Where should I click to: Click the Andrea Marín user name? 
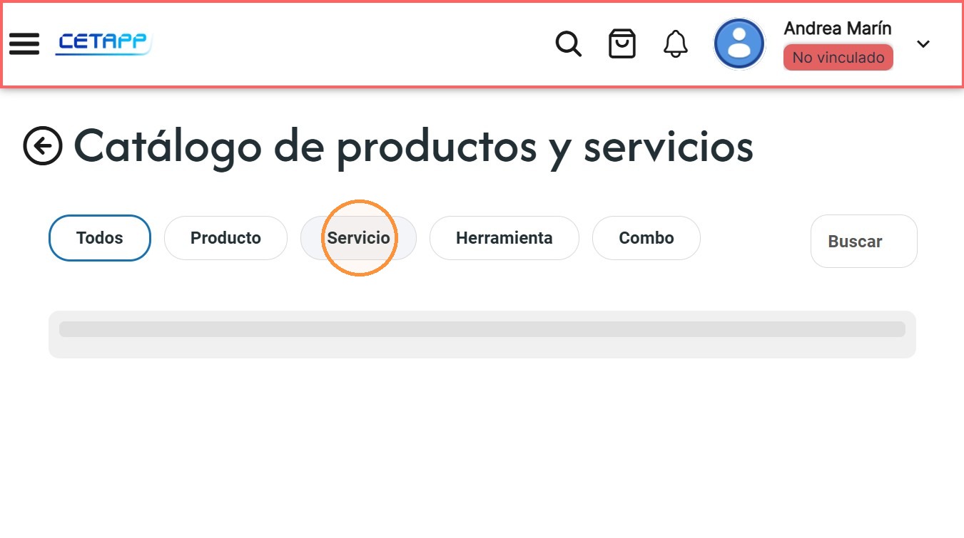point(838,29)
